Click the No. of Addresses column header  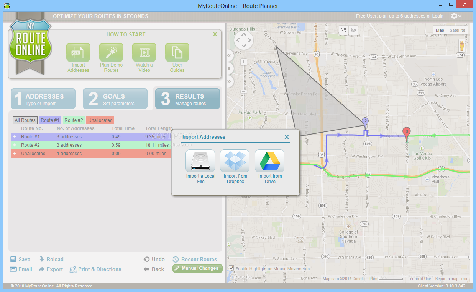[76, 128]
